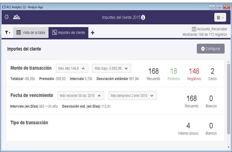Expand the Más bajo -3.582,98 dropdown
Viewport: 232px width, 152px height.
click(112, 68)
